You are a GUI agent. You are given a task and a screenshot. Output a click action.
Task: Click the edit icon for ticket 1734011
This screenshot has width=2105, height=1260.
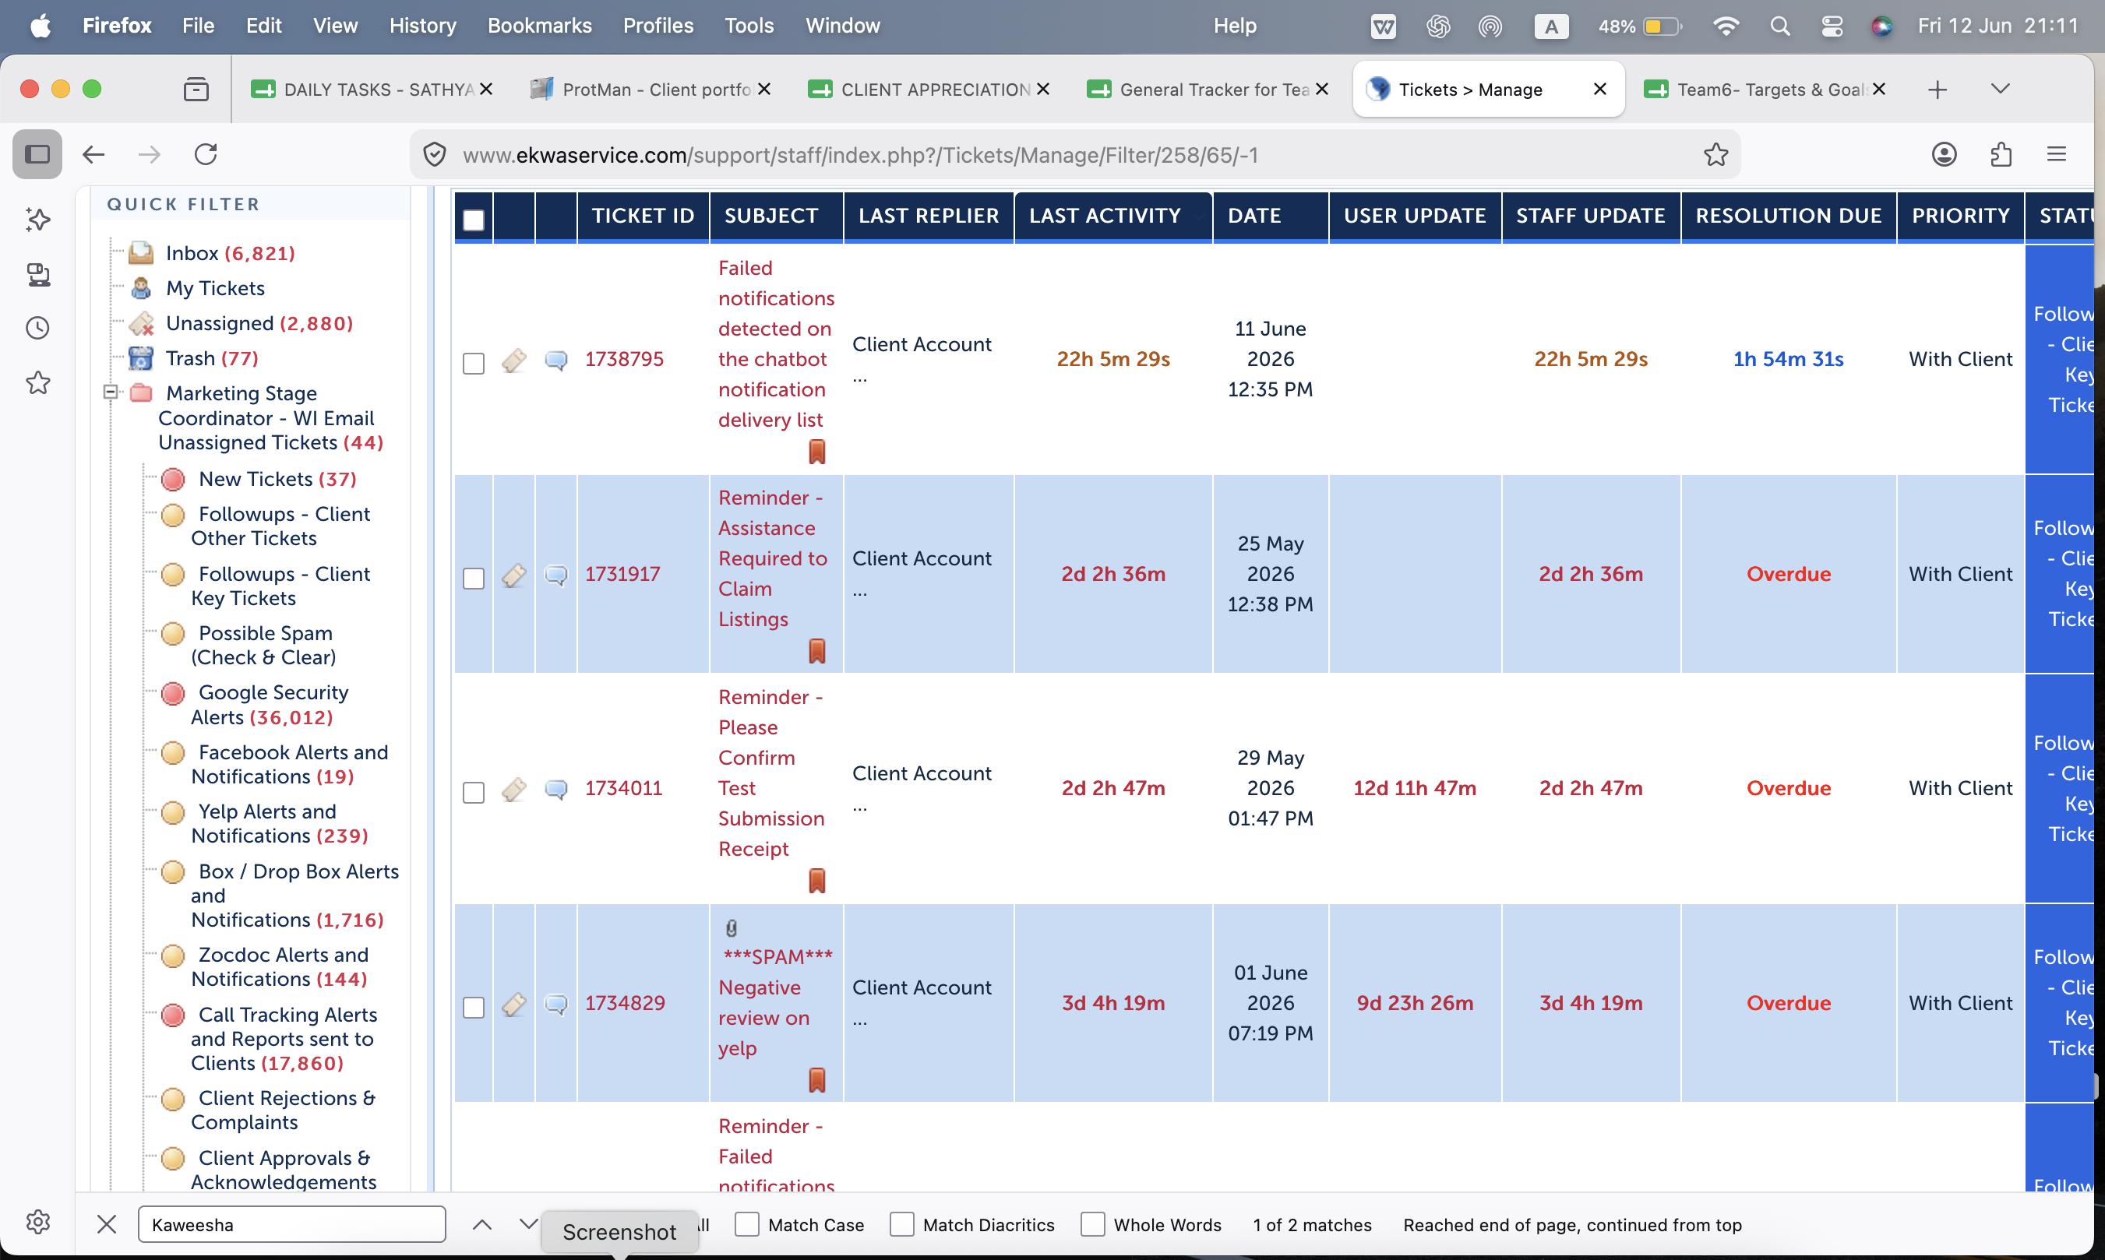point(513,789)
